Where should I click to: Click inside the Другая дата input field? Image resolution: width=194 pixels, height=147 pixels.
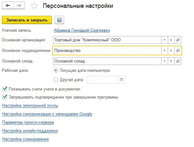(x=103, y=80)
